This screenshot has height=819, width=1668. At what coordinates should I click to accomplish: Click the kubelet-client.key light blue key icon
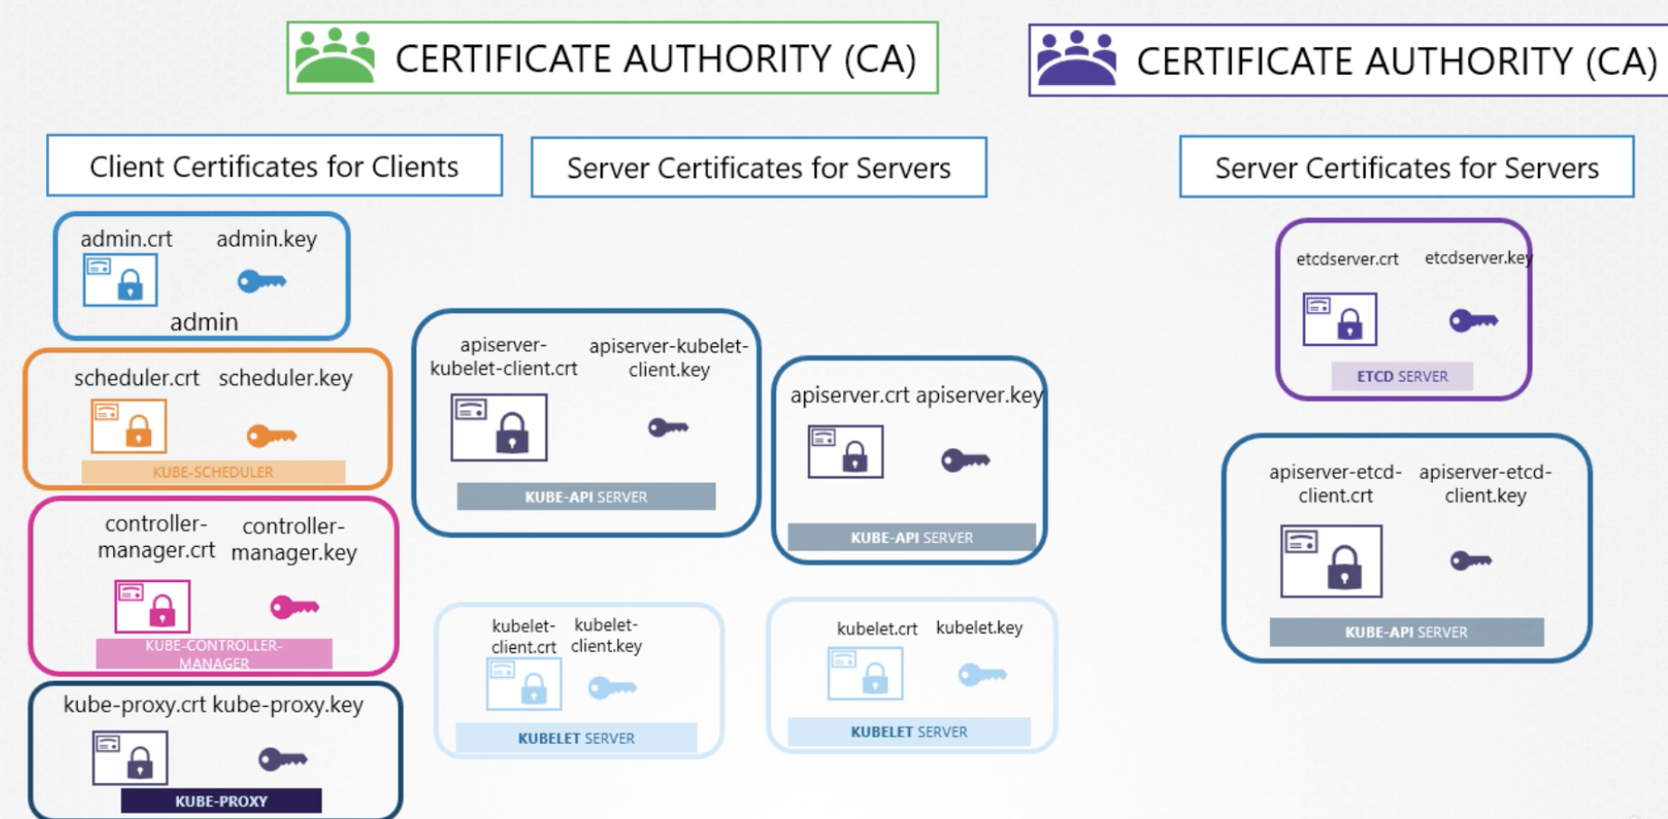click(612, 688)
